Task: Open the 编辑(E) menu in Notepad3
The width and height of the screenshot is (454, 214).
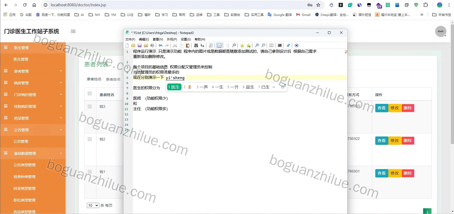Action: click(144, 39)
